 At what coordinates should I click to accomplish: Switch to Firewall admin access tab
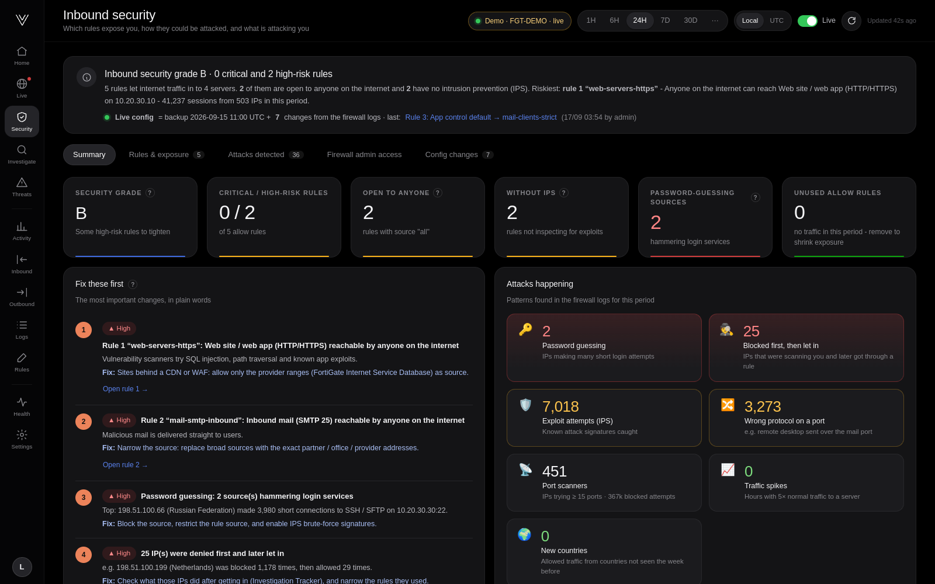pos(364,155)
